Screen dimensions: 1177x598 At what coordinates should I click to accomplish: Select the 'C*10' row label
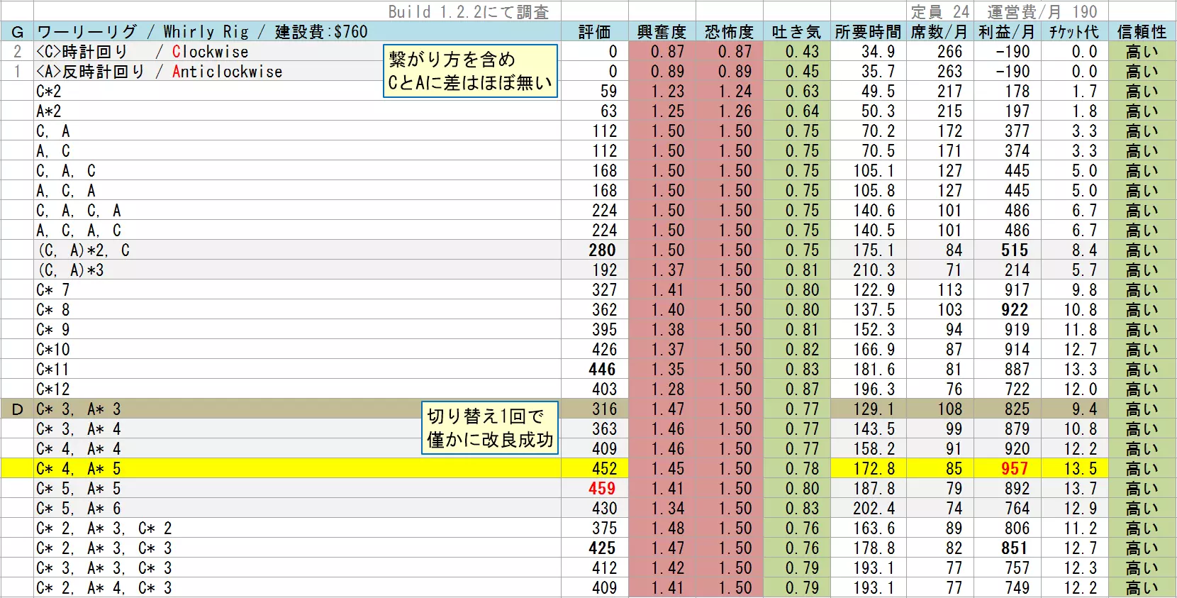point(53,350)
